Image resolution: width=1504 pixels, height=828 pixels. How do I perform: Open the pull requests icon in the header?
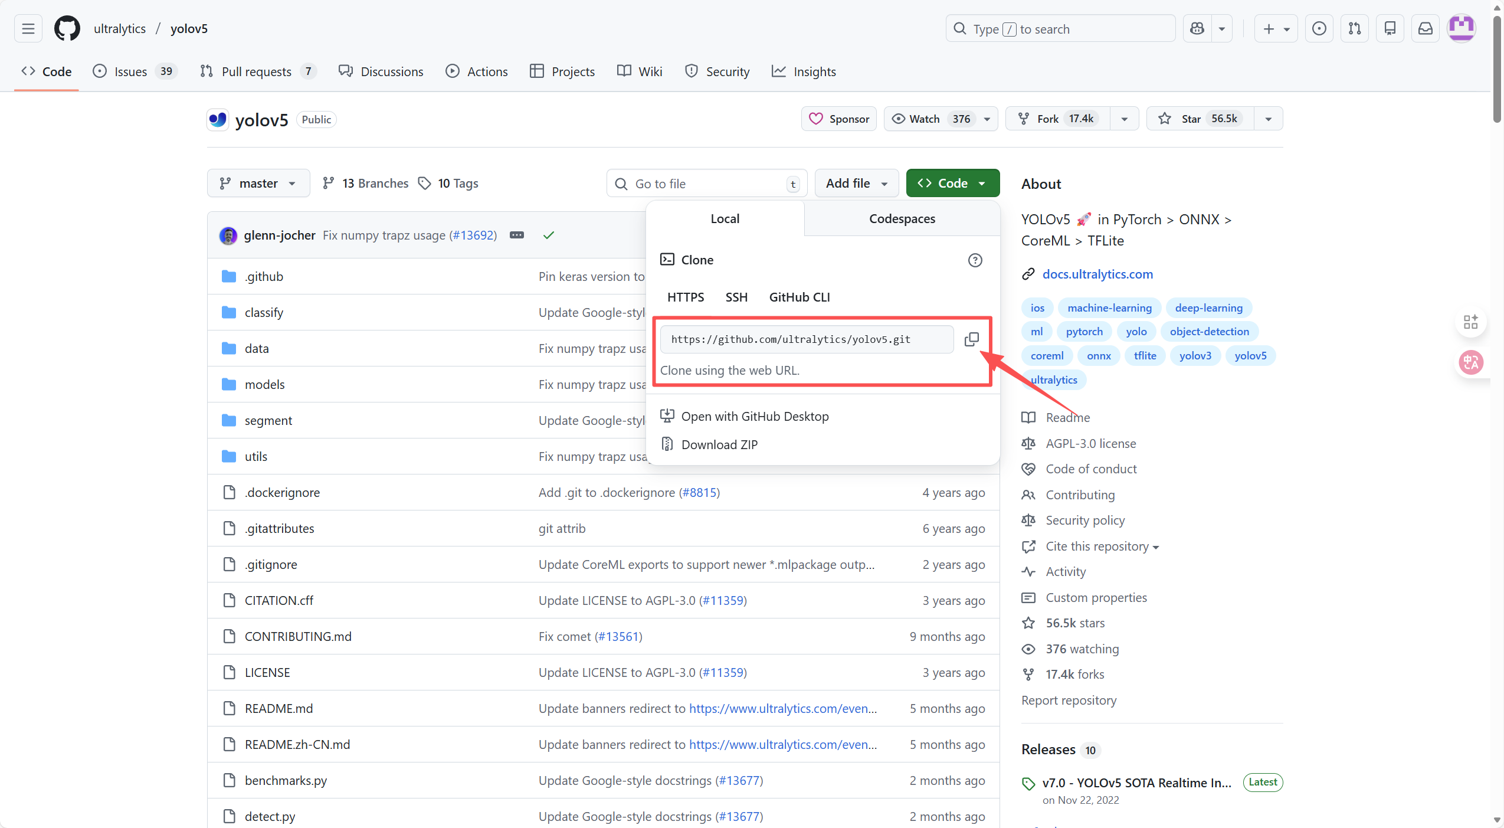click(1355, 29)
